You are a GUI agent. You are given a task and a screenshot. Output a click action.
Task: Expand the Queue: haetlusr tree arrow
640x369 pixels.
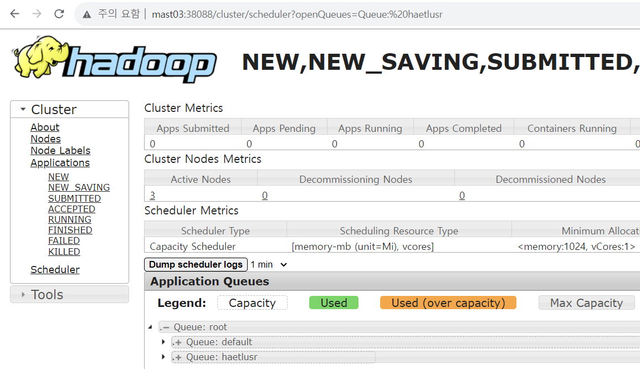pos(163,357)
